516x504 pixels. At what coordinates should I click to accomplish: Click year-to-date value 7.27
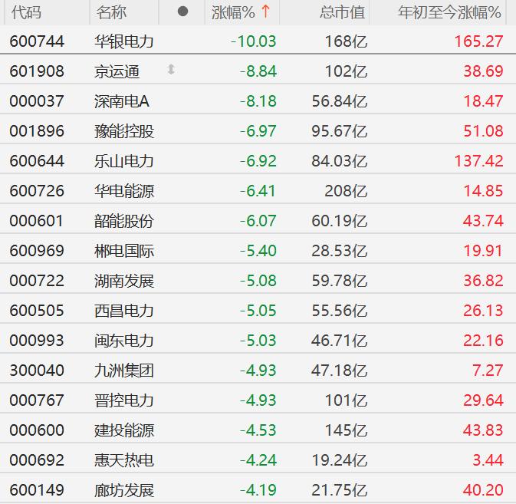click(488, 371)
